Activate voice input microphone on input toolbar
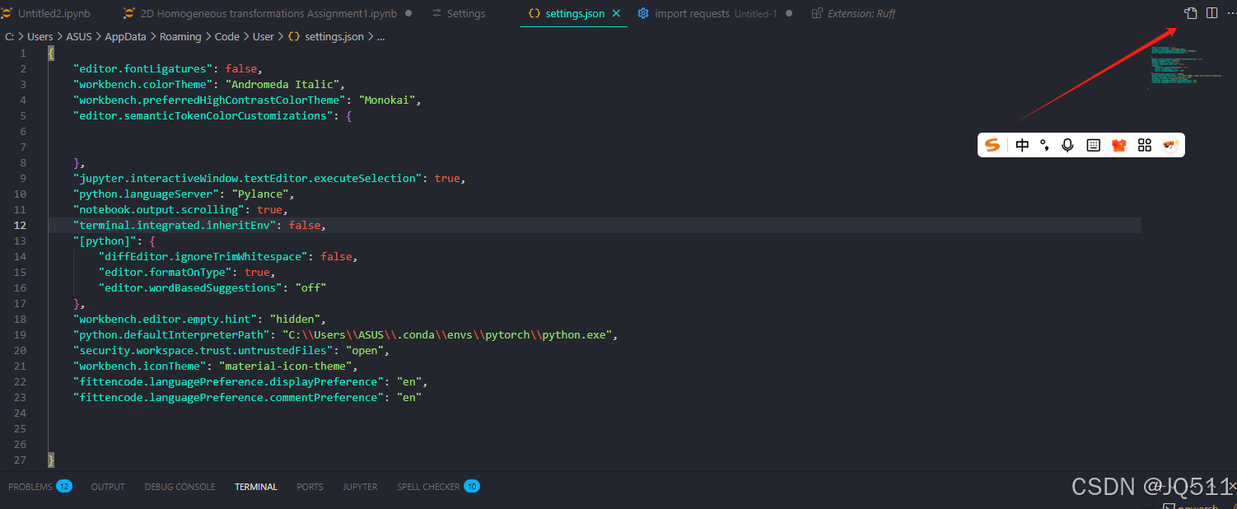This screenshot has width=1237, height=509. tap(1067, 145)
